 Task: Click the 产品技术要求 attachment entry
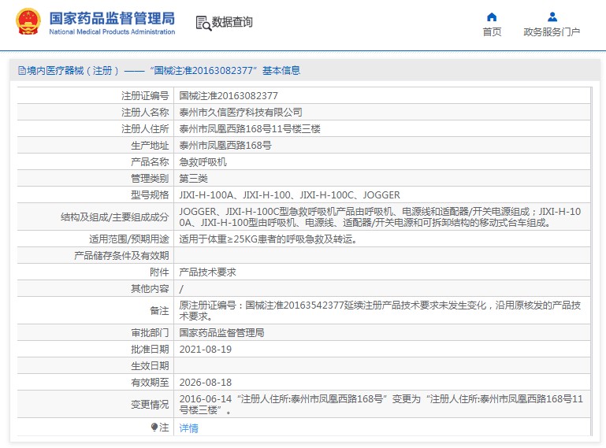(x=208, y=272)
